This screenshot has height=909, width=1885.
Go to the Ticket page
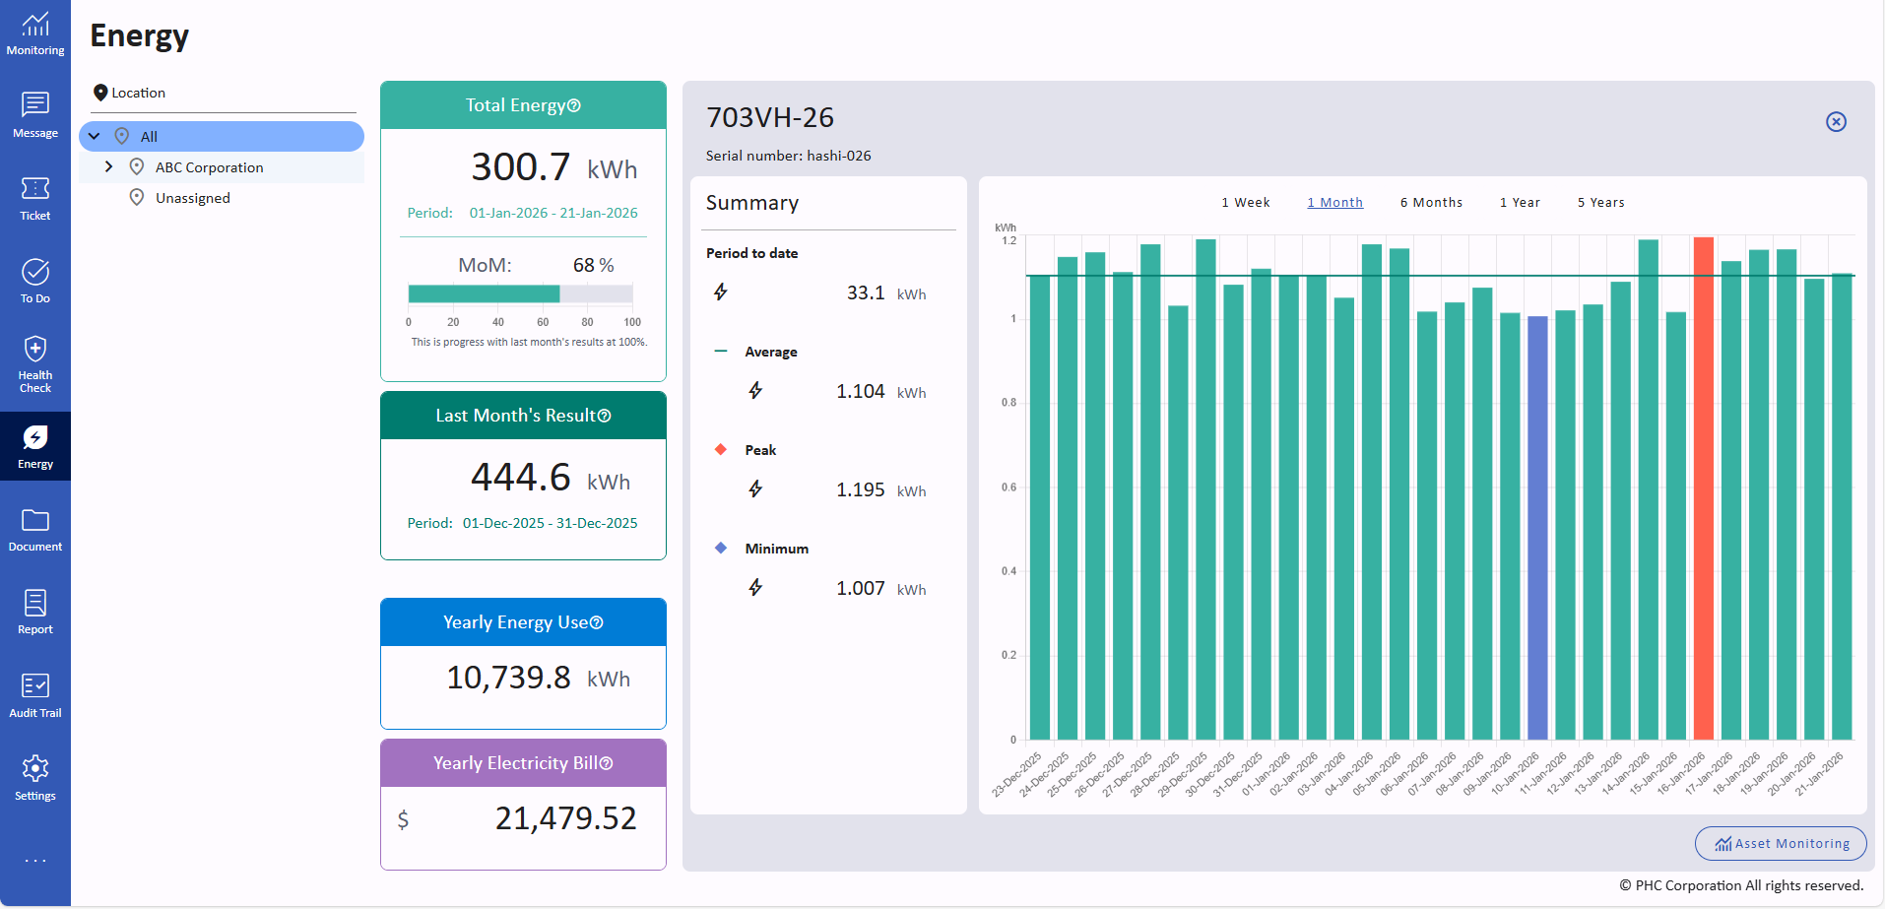(x=35, y=198)
